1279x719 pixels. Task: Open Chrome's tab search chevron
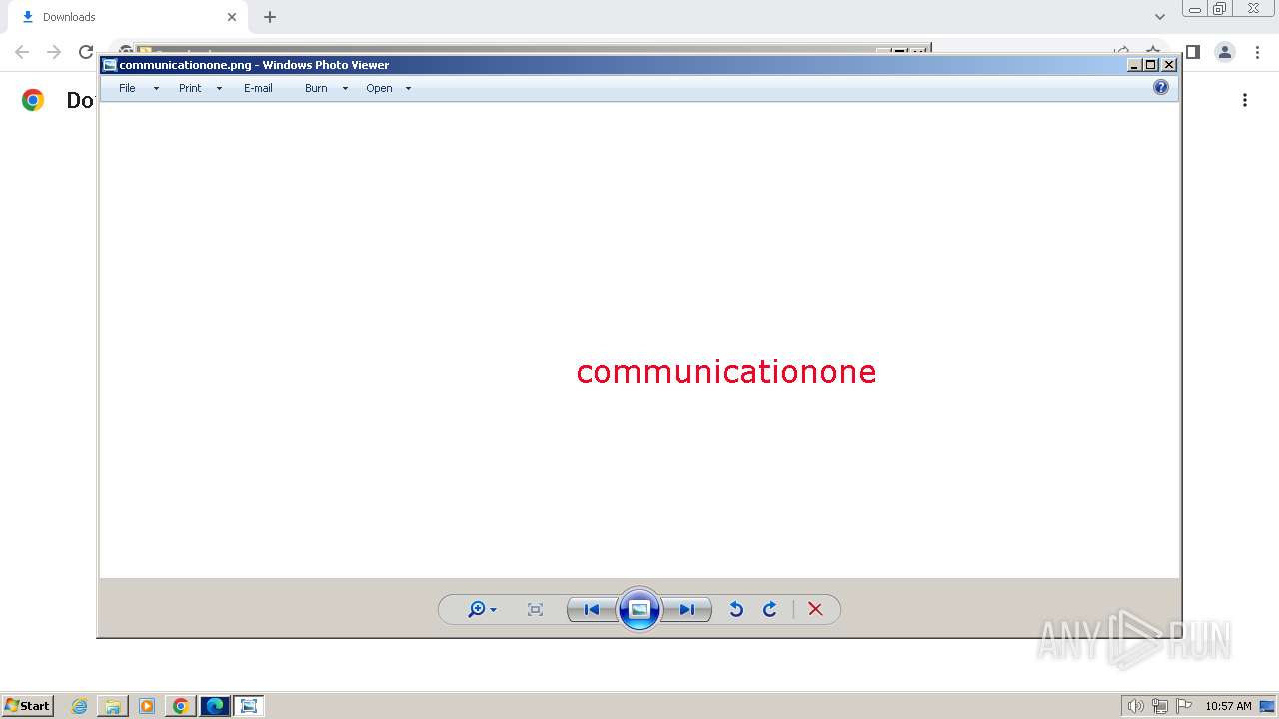pyautogui.click(x=1160, y=17)
